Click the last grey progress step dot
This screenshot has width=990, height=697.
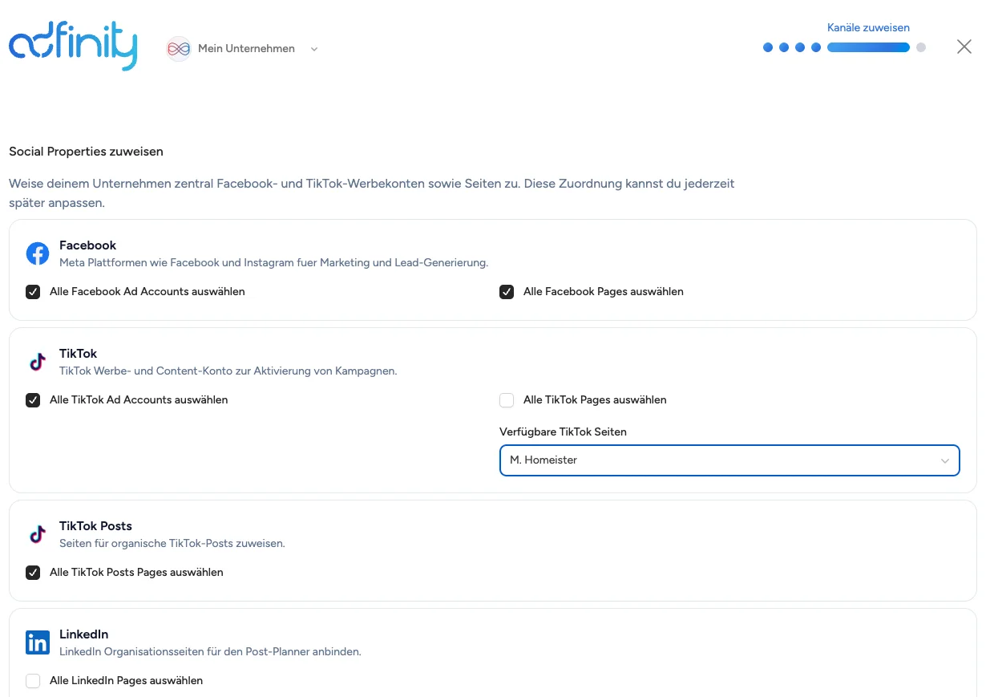pyautogui.click(x=921, y=47)
